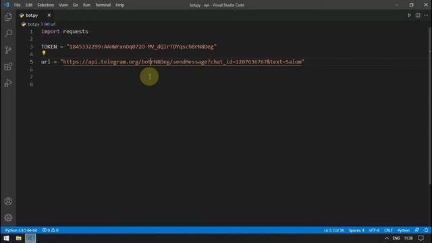This screenshot has width=432, height=243.
Task: Open the Manage gear icon
Action: click(8, 217)
